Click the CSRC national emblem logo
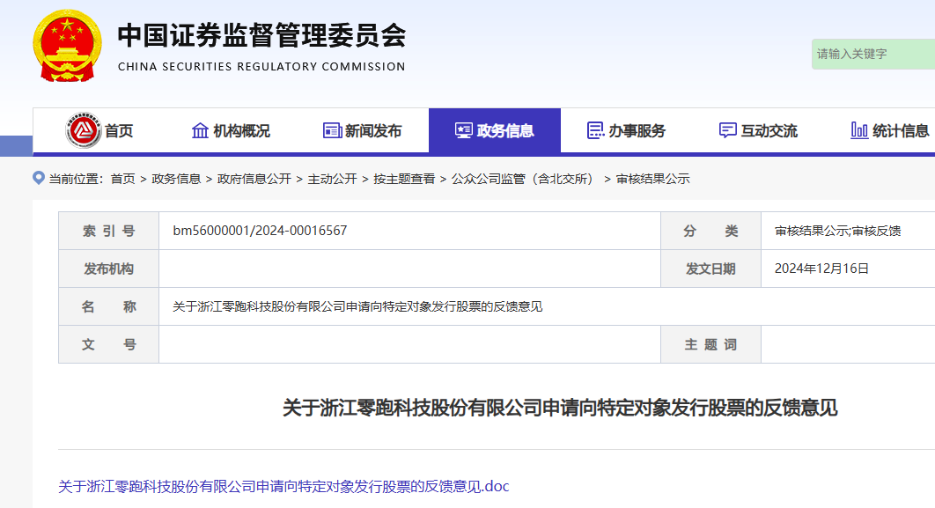 coord(67,46)
